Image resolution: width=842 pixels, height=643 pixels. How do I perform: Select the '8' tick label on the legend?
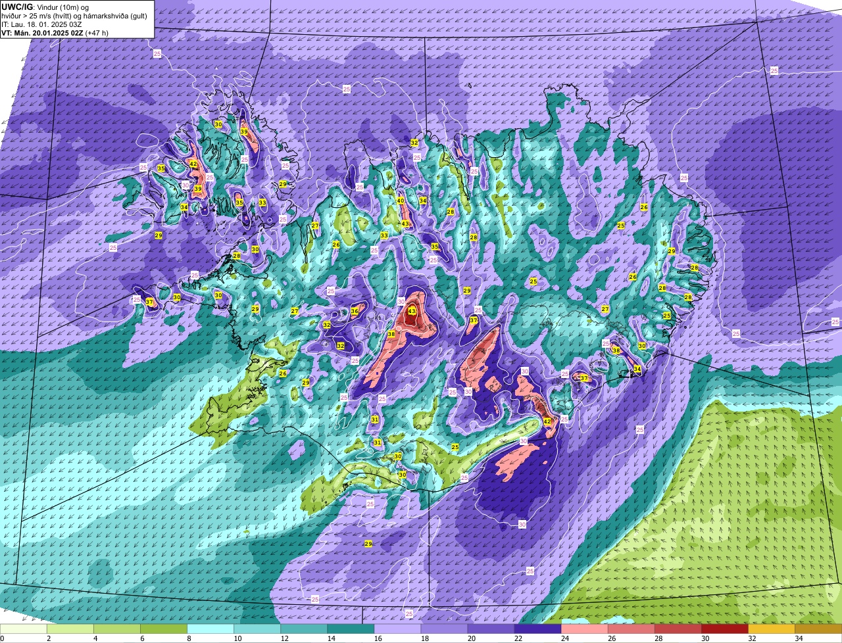point(189,638)
